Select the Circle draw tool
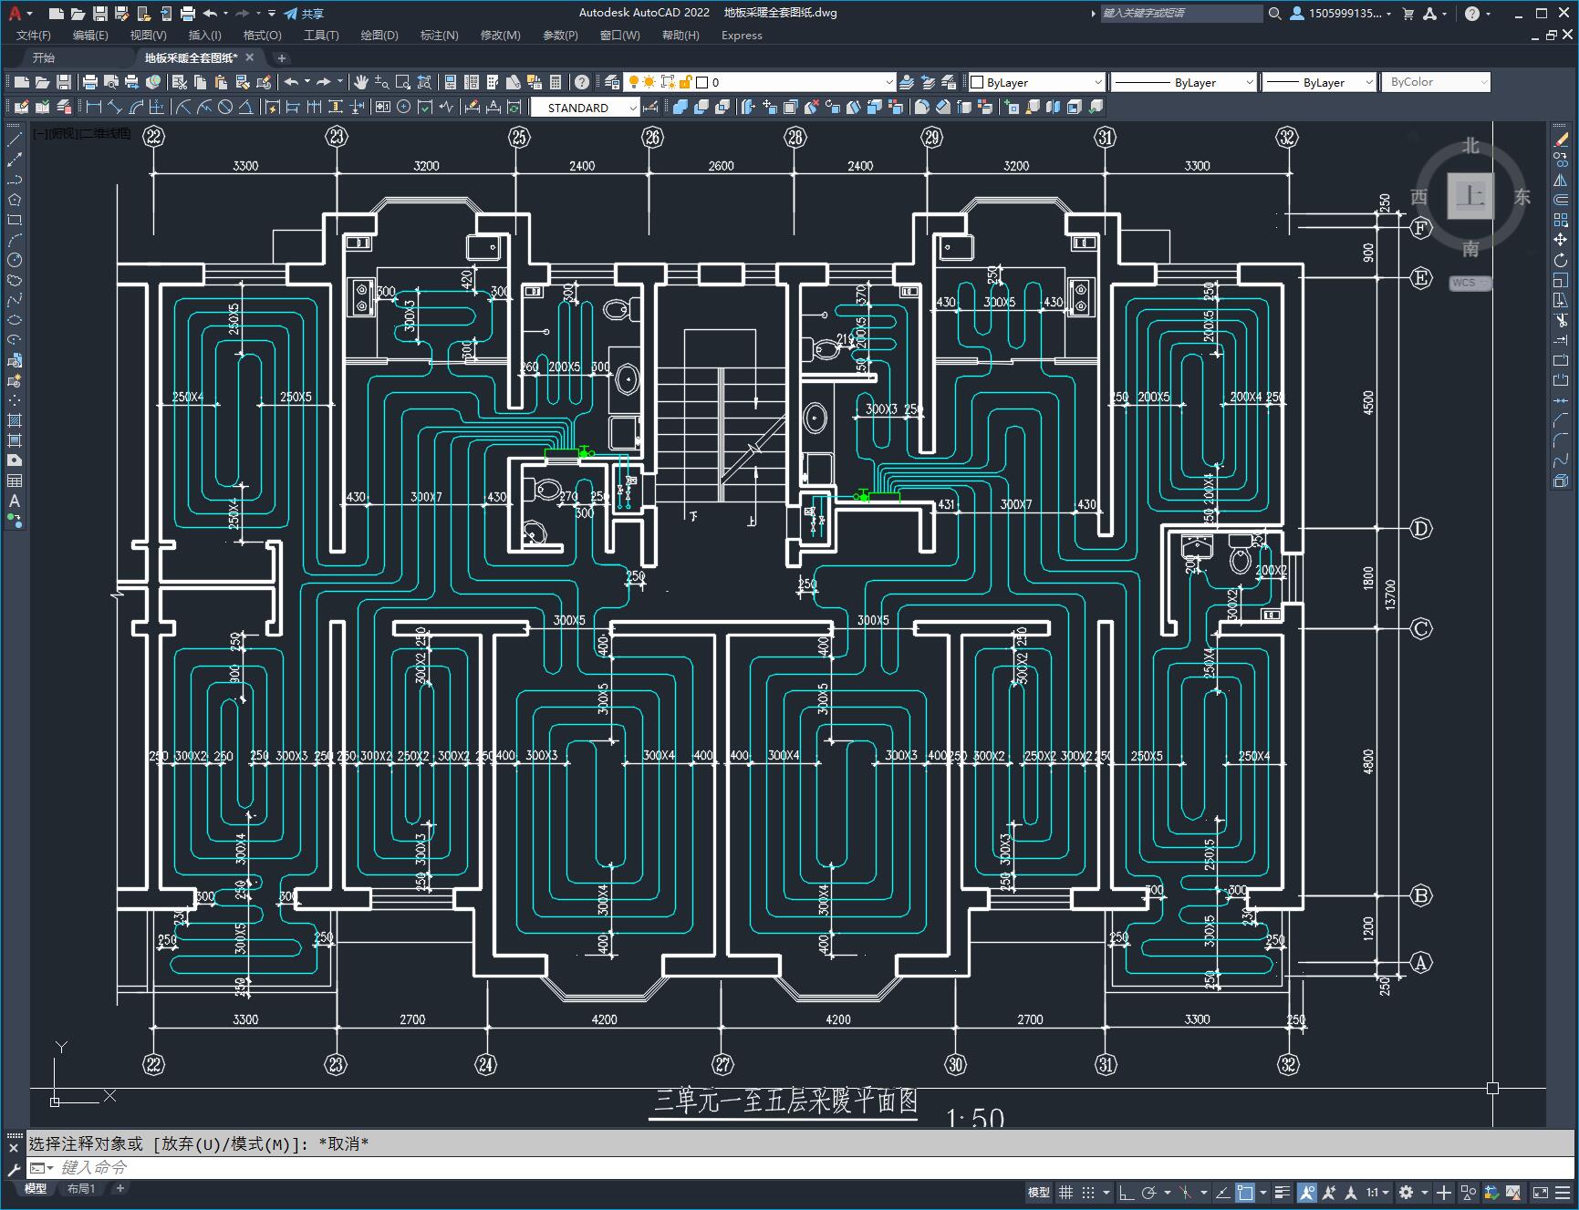Viewport: 1579px width, 1210px height. coord(15,260)
